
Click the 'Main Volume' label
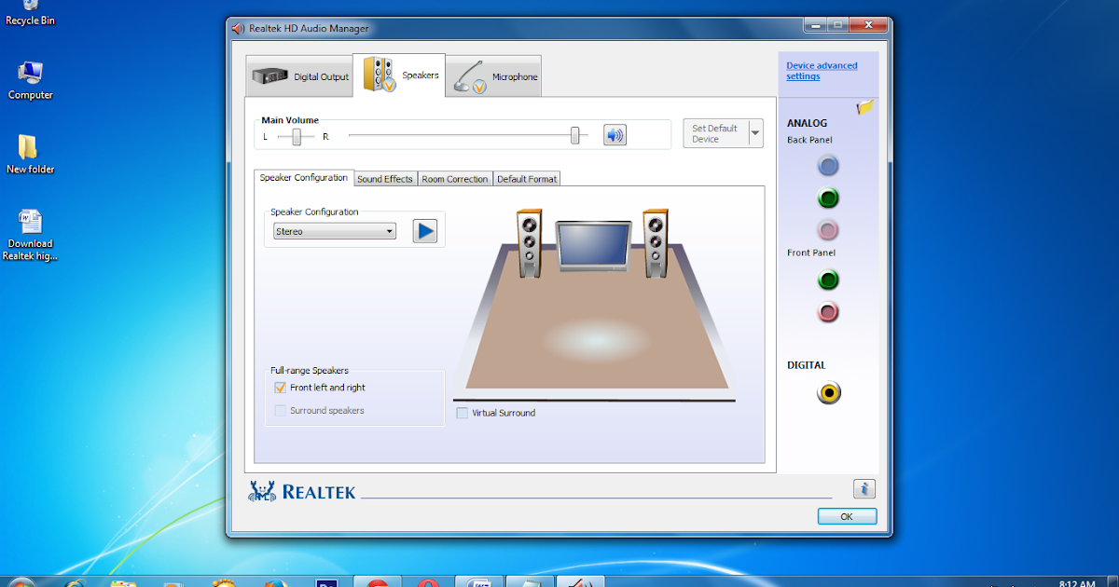pyautogui.click(x=290, y=120)
